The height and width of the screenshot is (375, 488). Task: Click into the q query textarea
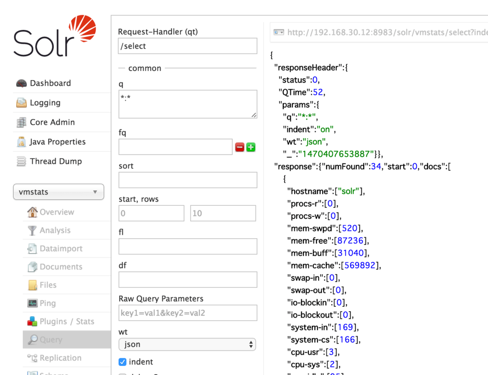tap(188, 104)
